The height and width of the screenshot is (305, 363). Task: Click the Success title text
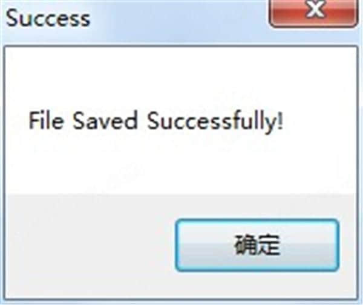click(x=48, y=18)
